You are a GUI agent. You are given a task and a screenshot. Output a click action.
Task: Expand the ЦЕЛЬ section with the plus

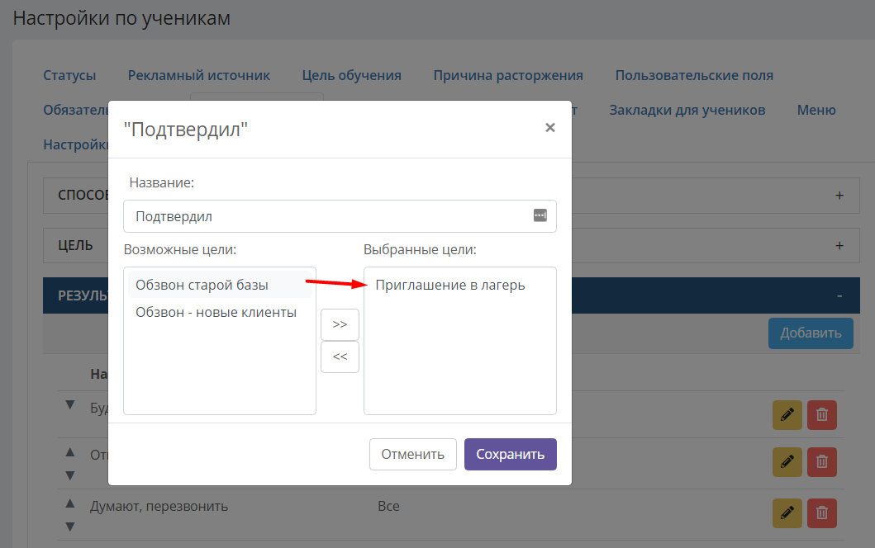tap(839, 246)
